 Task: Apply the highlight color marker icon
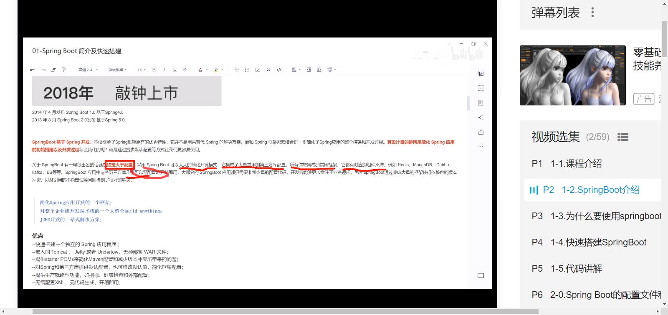point(216,70)
